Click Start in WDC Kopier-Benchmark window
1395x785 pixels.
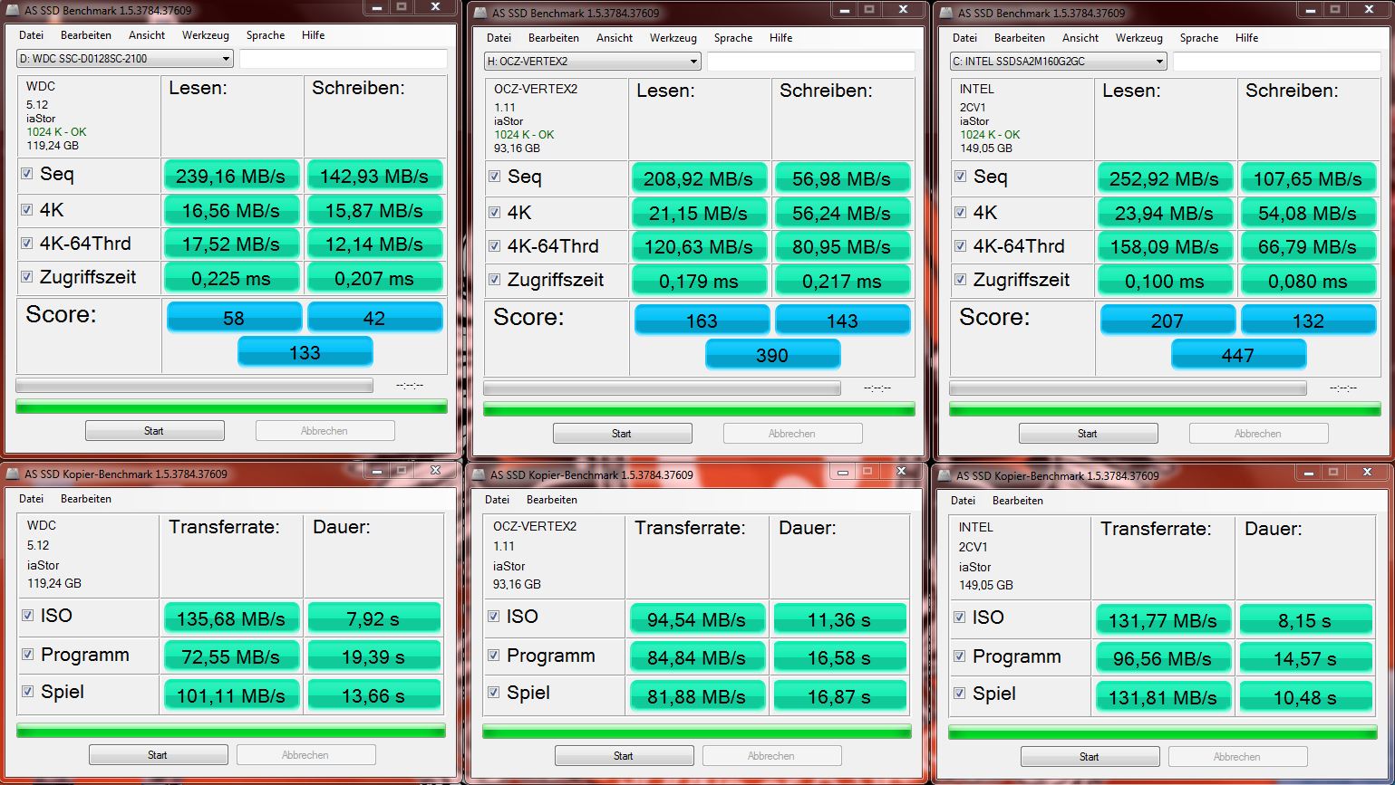click(158, 755)
